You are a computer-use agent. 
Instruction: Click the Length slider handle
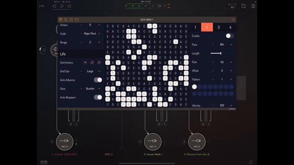click(221, 53)
